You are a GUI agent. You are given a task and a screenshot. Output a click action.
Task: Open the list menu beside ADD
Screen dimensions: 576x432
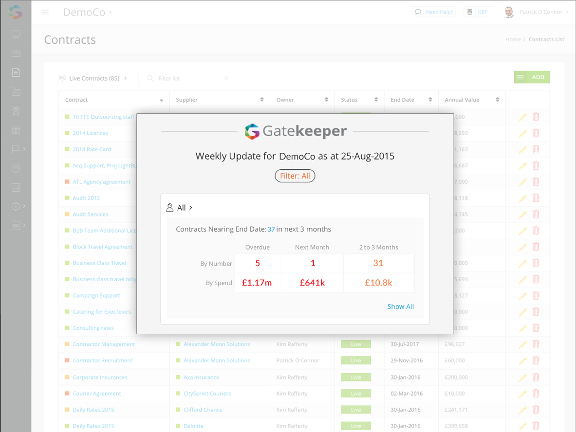520,77
